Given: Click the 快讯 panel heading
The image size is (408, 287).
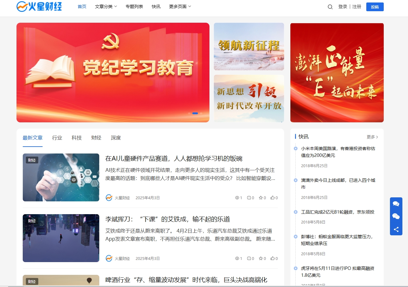Looking at the screenshot, I should click(x=303, y=137).
